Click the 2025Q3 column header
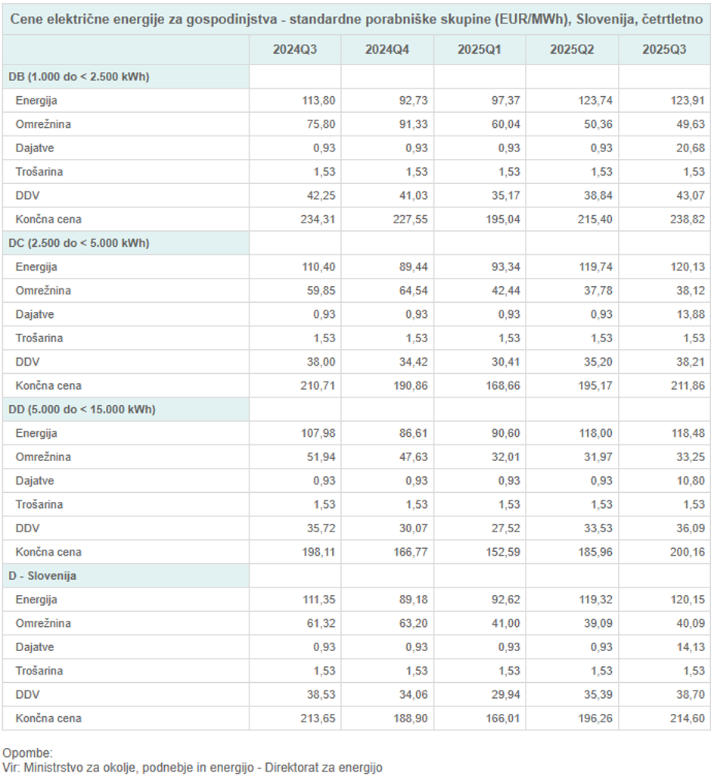 (x=664, y=50)
